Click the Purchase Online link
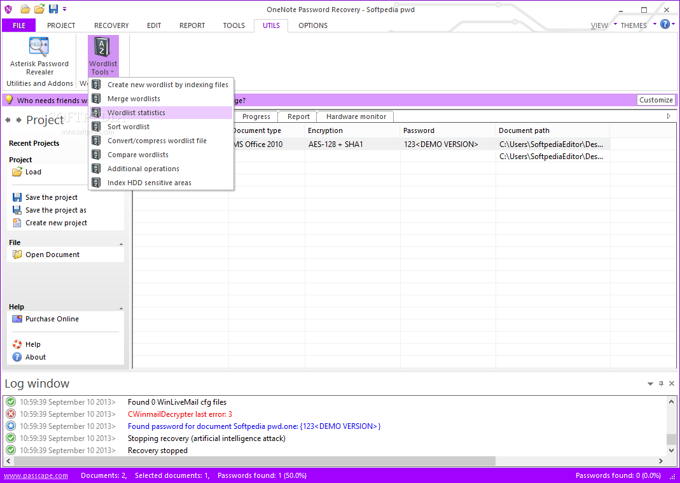The image size is (680, 483). click(x=52, y=319)
